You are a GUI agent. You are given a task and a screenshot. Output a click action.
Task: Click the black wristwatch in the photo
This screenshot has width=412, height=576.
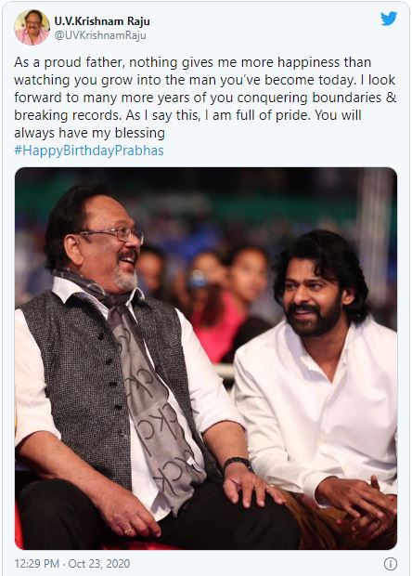(x=238, y=464)
